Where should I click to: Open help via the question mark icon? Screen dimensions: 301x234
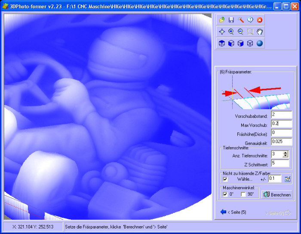(250, 20)
